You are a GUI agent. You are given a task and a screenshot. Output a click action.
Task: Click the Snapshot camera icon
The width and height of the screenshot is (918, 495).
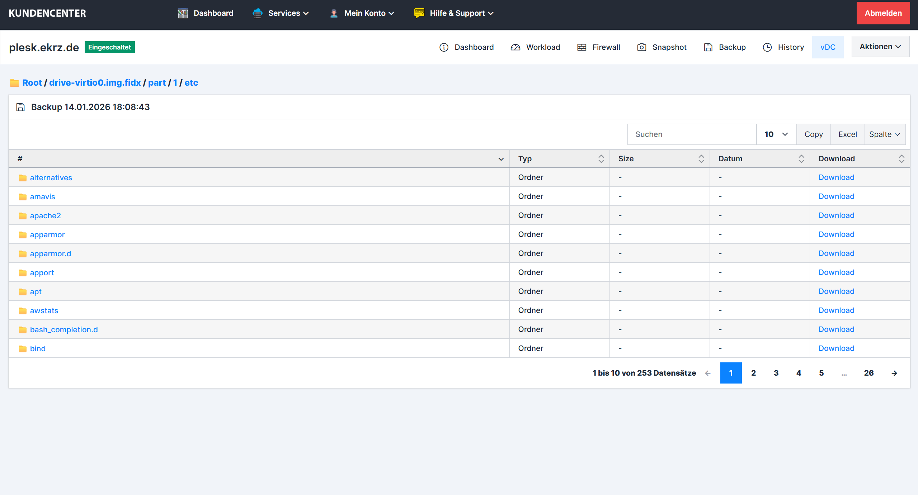click(x=641, y=47)
